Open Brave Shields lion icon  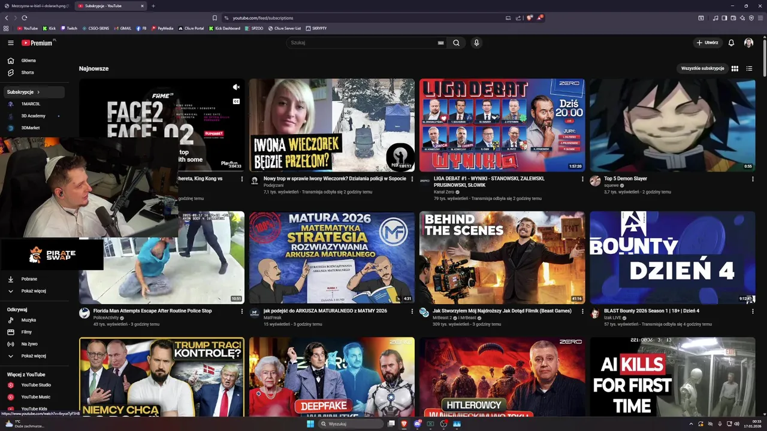[529, 18]
